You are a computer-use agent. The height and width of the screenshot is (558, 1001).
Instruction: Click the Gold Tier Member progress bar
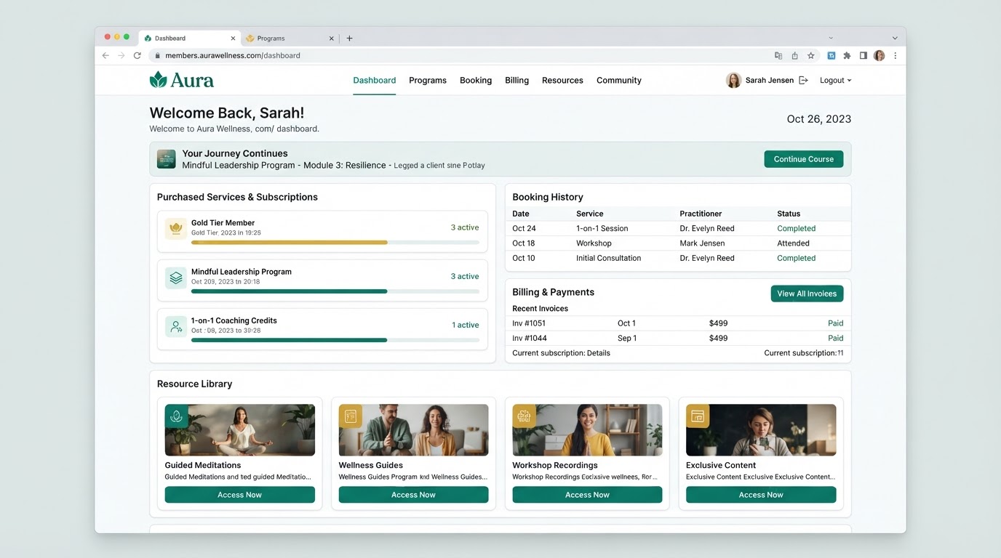335,242
